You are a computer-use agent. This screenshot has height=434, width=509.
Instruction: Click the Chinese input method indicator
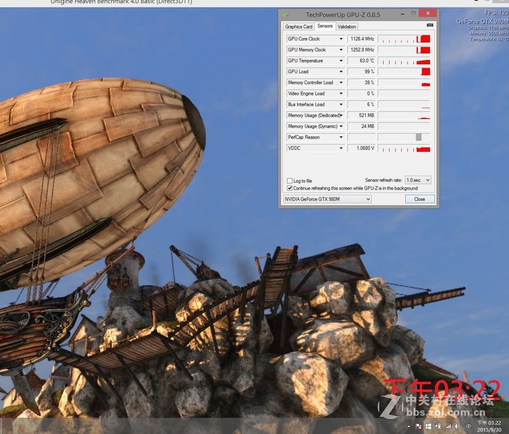point(468,426)
